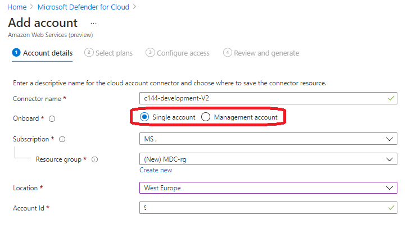Click the info icon beside Resource group
Screen dimensions: 412x229
pyautogui.click(x=94, y=159)
